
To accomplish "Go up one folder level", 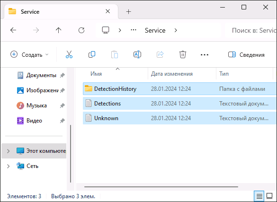I will [x=58, y=30].
